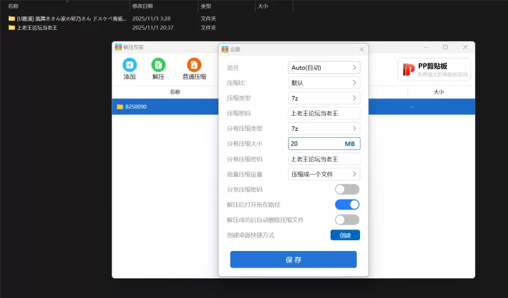Disable the 解压后打开所在路径 toggle
This screenshot has width=508, height=298.
347,205
